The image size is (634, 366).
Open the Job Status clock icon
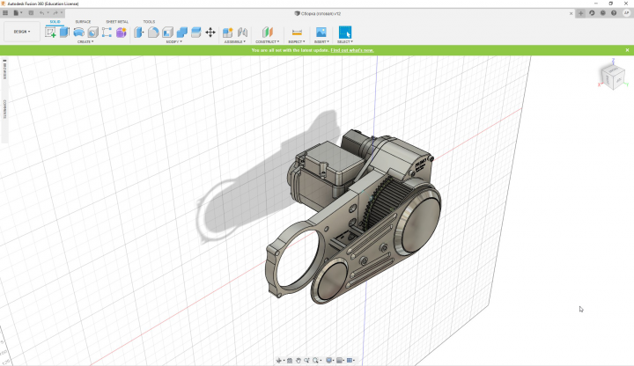coord(603,13)
